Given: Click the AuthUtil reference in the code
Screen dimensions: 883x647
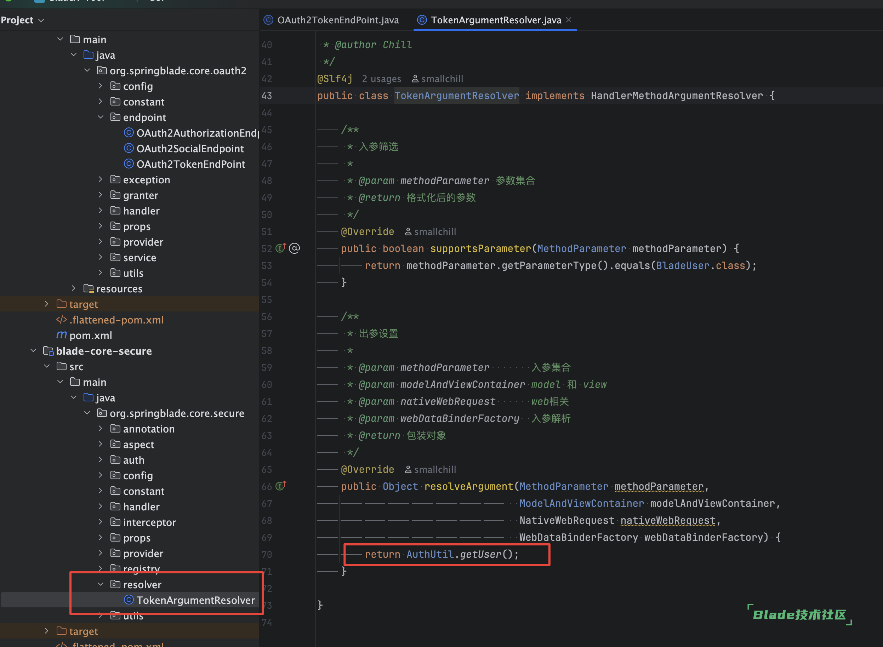Looking at the screenshot, I should (x=430, y=554).
